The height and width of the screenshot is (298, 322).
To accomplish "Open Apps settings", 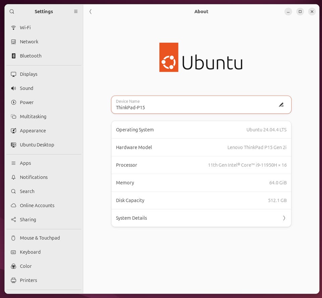I will point(44,163).
